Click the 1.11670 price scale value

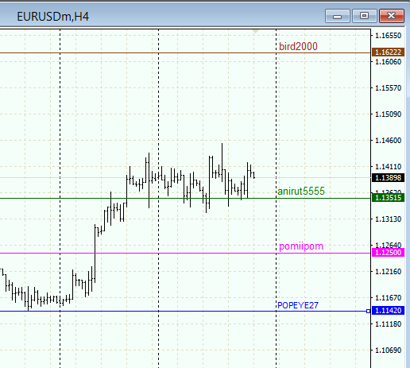(x=389, y=298)
